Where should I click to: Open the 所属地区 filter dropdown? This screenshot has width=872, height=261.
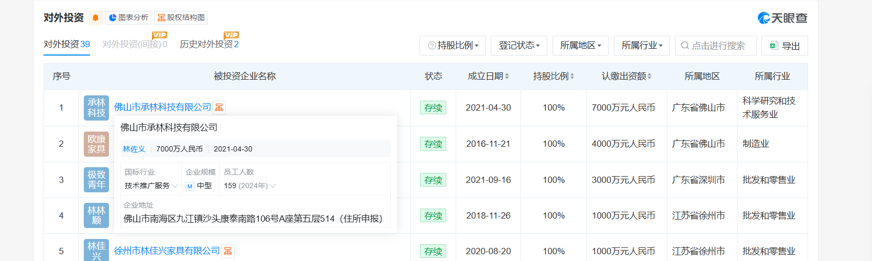[x=581, y=46]
